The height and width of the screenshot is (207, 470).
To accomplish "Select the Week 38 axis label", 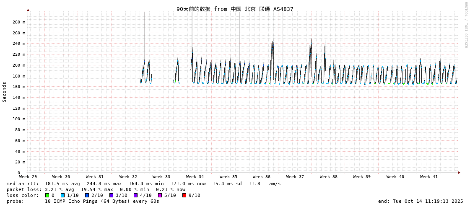I will tap(329, 177).
